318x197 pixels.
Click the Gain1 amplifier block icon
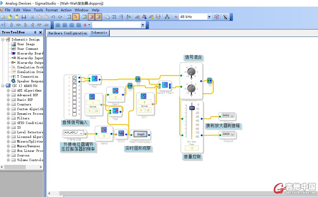tap(115, 90)
